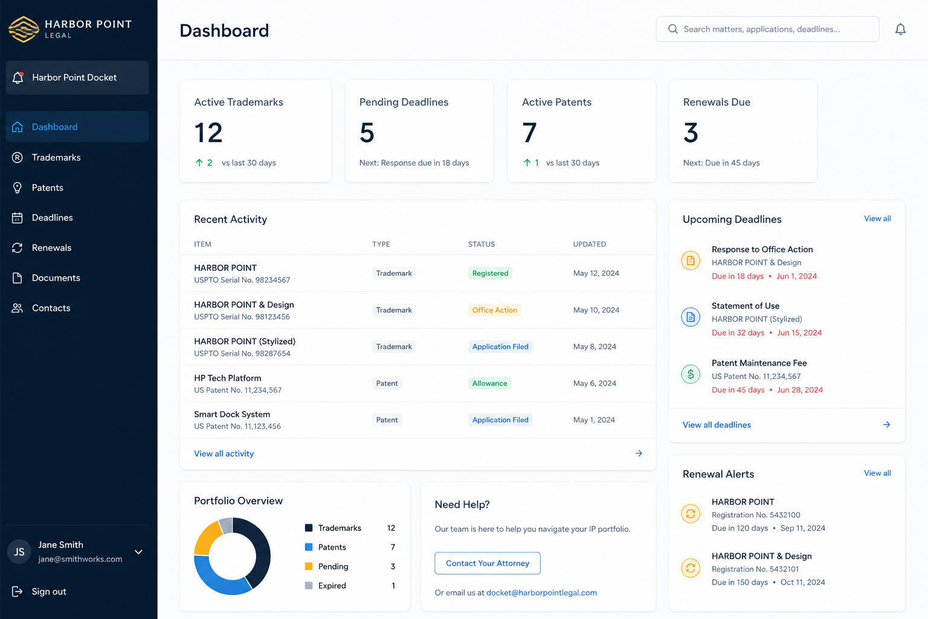Click the ITEM column header
This screenshot has width=928, height=619.
coord(202,244)
